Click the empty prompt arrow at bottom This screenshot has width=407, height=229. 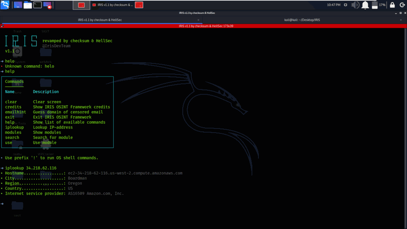click(2, 204)
